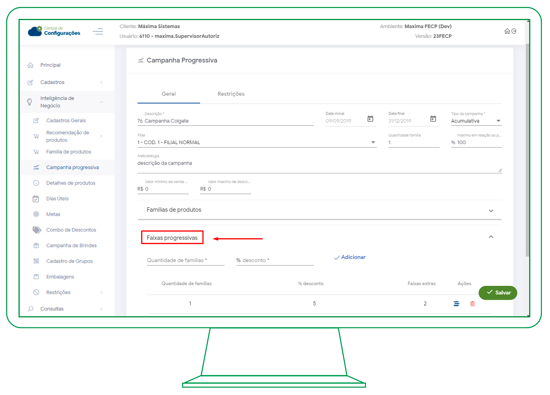The width and height of the screenshot is (550, 395).
Task: Expand the Famílias de produtos section
Action: click(x=491, y=211)
